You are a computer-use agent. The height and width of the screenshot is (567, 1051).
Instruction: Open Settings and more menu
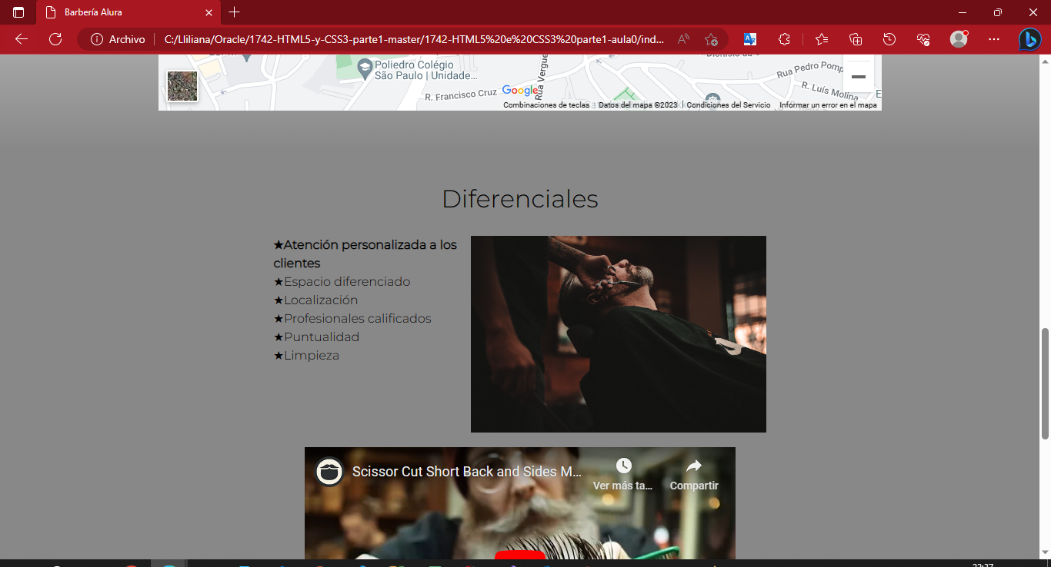point(994,39)
